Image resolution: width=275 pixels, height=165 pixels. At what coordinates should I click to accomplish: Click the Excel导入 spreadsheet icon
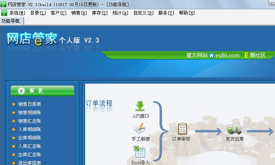[x=139, y=152]
